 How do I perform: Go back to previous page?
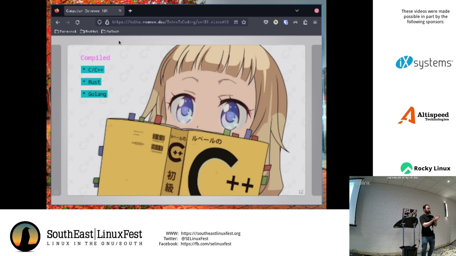58,22
